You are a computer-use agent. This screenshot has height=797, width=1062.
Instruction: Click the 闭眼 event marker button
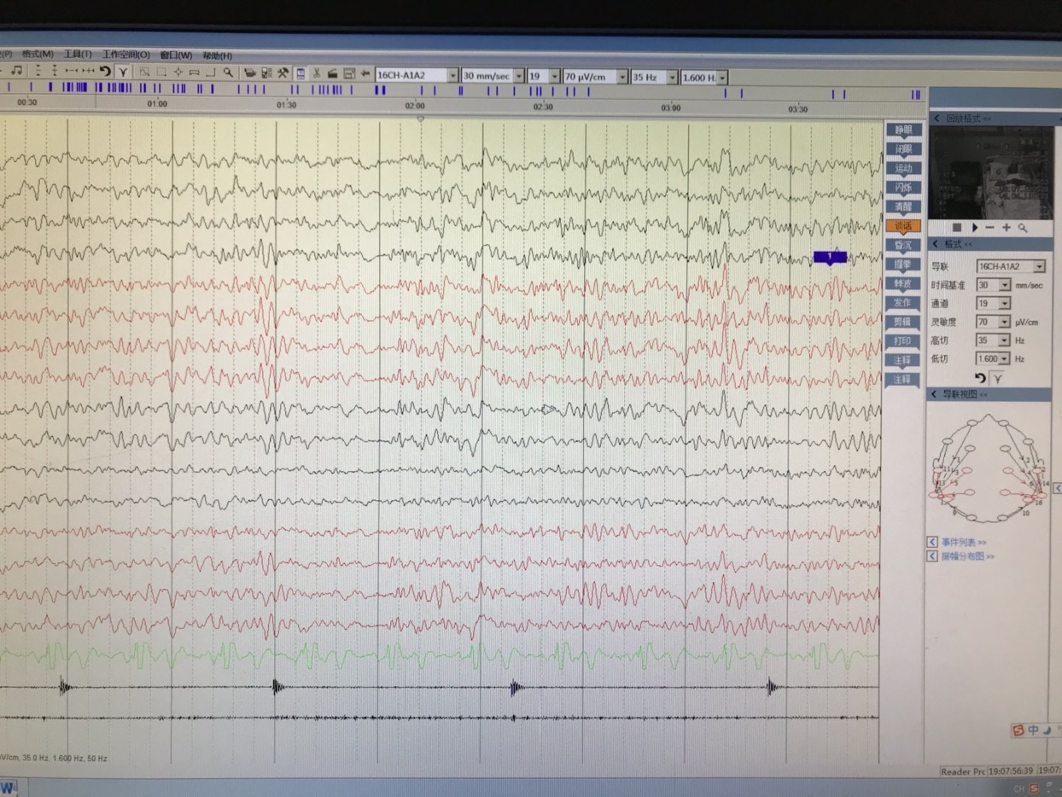pos(903,149)
